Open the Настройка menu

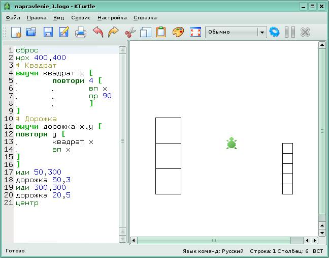coord(112,17)
